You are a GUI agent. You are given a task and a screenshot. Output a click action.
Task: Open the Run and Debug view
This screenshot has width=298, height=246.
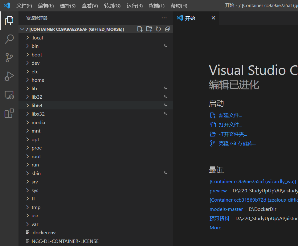[x=9, y=76]
